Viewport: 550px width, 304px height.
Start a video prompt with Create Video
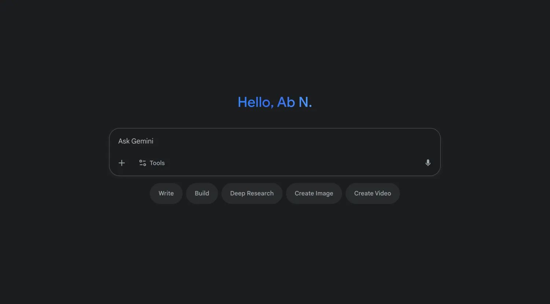click(x=373, y=193)
